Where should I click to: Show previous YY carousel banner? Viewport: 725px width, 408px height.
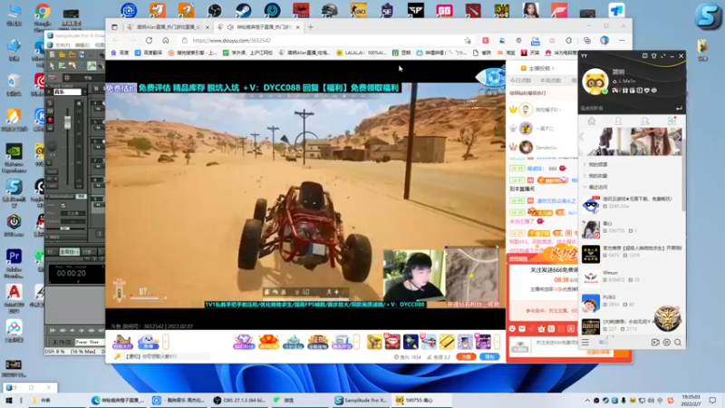click(x=582, y=137)
